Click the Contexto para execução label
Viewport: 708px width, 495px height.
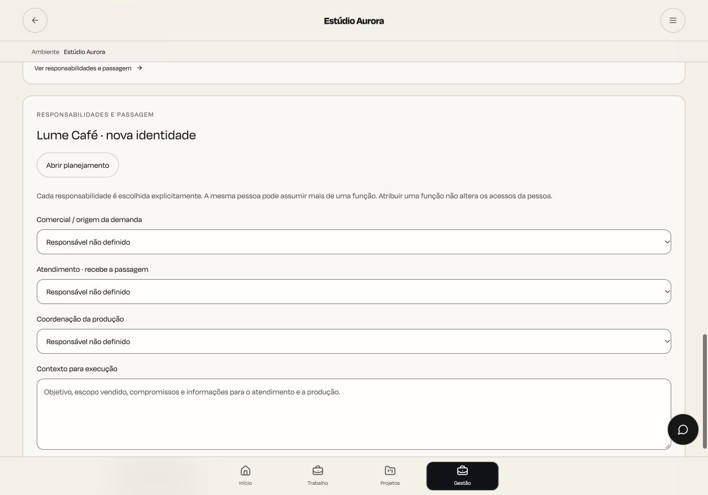(x=77, y=369)
